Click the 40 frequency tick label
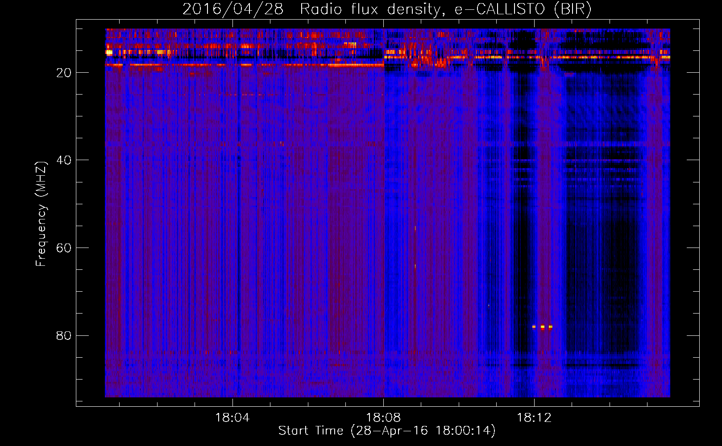722x446 pixels. click(x=64, y=160)
